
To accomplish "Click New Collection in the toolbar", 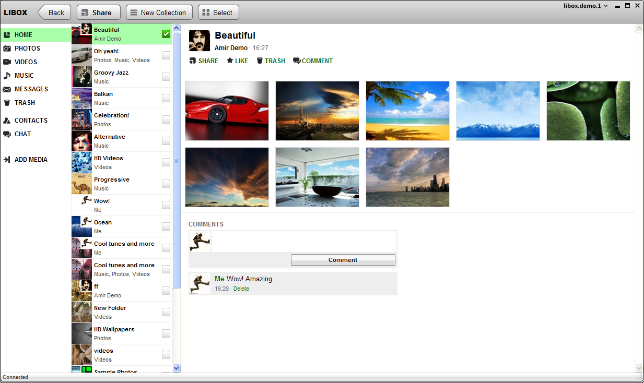I will pos(159,12).
